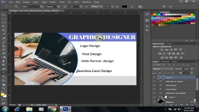Select the Healing Brush tool

(x=4, y=38)
